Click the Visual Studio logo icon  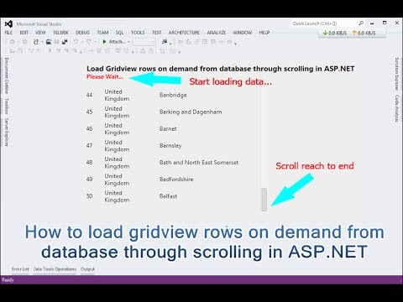[8, 24]
